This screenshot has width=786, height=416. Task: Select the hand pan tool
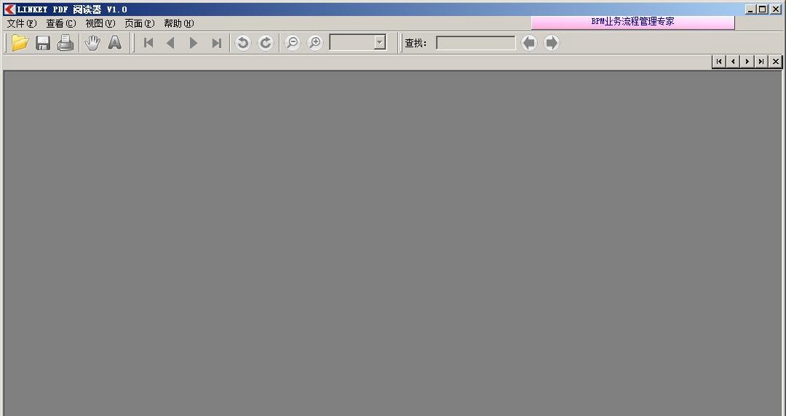(92, 43)
